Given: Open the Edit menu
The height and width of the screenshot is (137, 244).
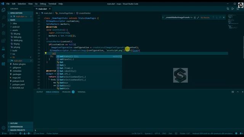Looking at the screenshot, I should point(14,4).
